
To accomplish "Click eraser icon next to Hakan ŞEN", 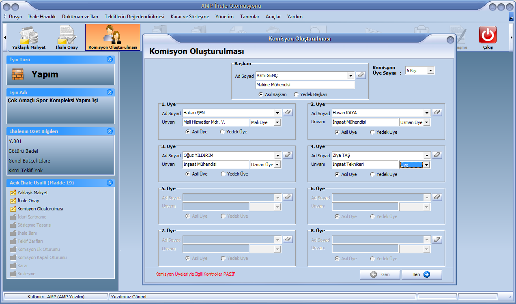I will (x=287, y=113).
